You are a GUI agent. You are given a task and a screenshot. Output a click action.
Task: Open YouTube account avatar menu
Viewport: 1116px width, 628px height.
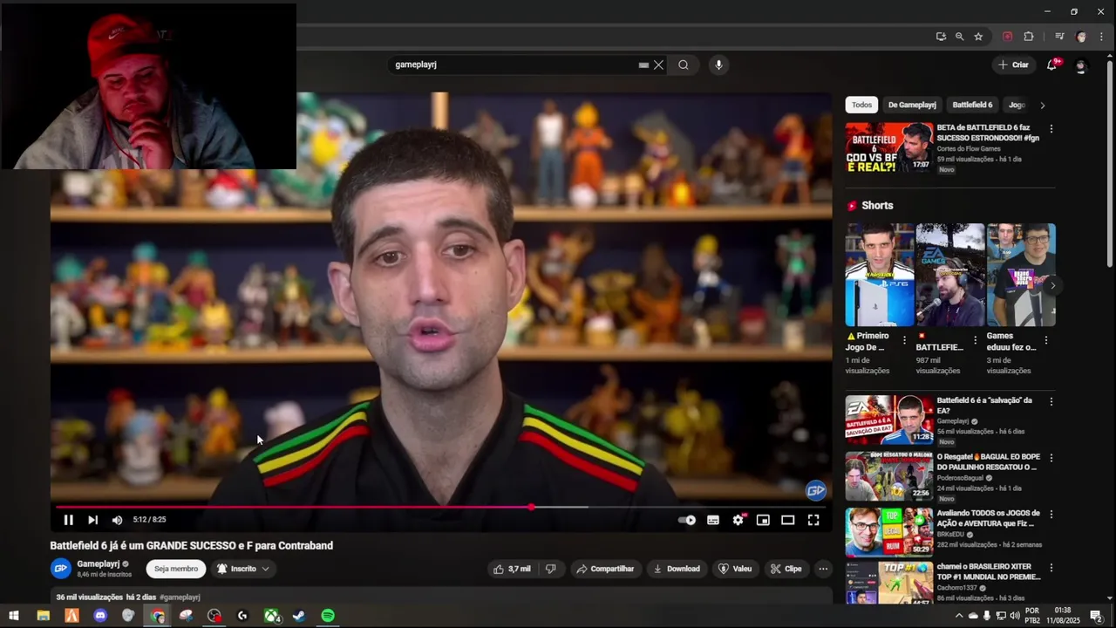tap(1081, 65)
